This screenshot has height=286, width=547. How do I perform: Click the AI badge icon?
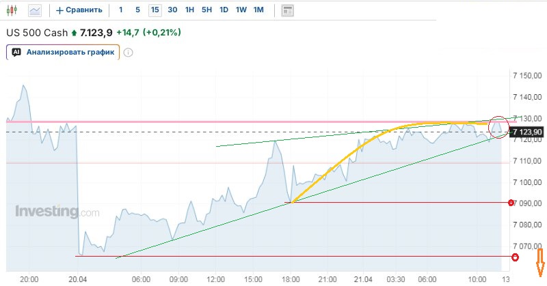pos(16,52)
